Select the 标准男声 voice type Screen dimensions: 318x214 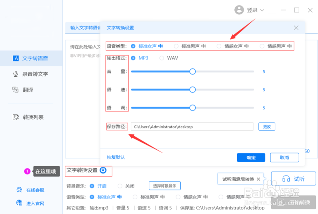tap(176, 46)
